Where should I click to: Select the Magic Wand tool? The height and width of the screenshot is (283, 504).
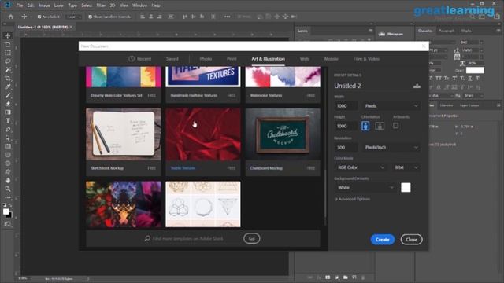(x=8, y=70)
